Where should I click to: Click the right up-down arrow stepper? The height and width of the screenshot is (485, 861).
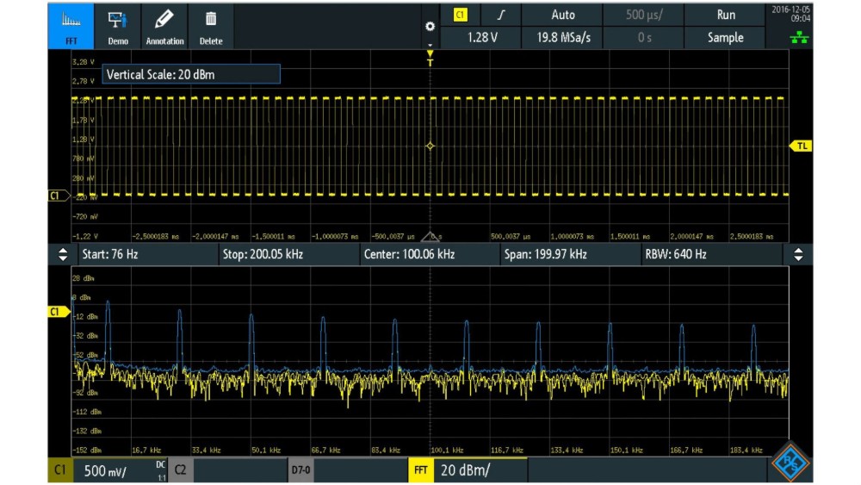coord(798,254)
